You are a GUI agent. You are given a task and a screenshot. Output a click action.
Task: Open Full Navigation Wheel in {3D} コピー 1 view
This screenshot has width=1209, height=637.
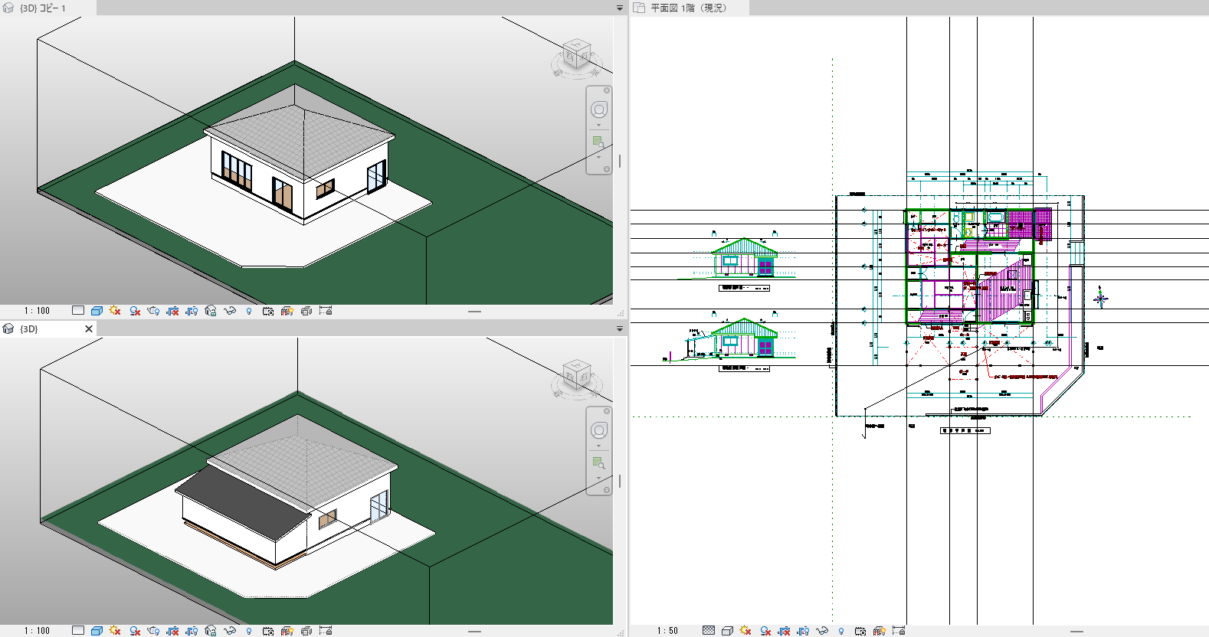(x=599, y=109)
